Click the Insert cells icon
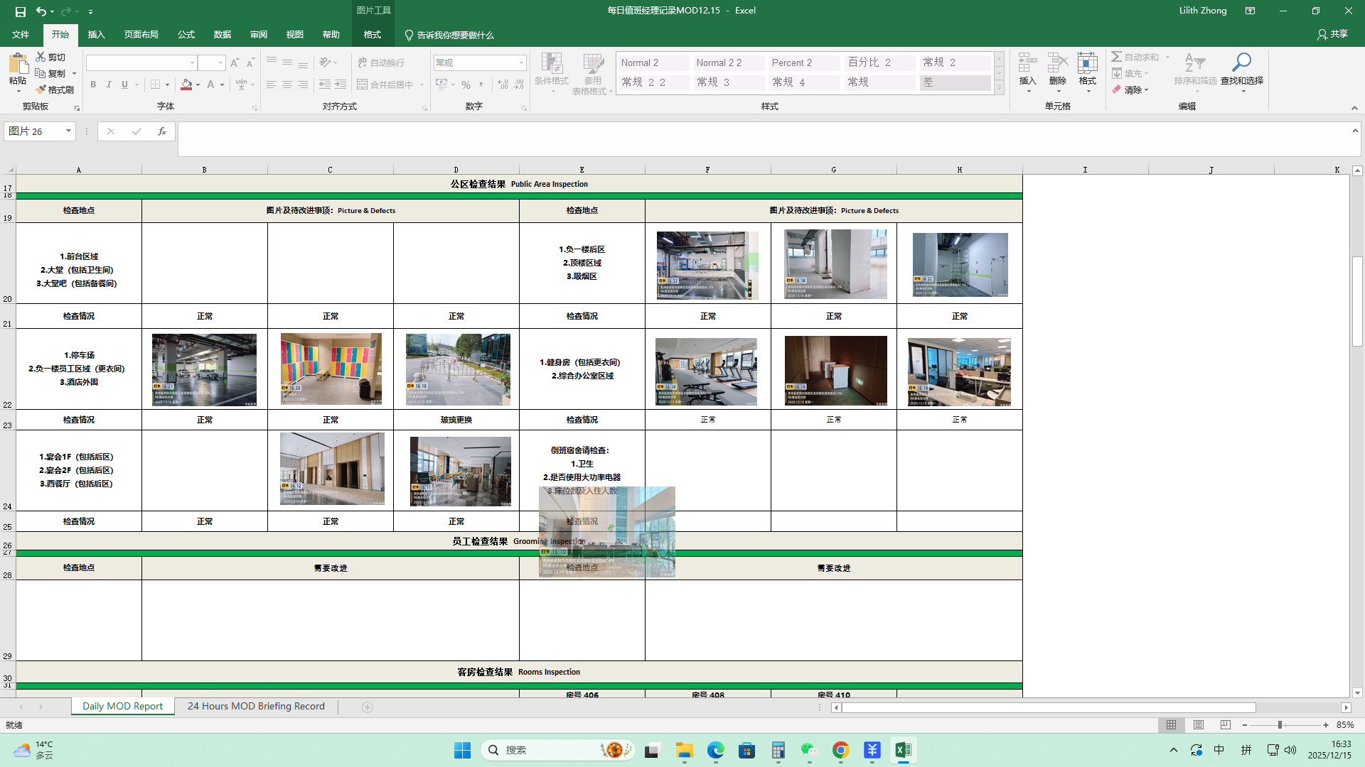 1027,63
